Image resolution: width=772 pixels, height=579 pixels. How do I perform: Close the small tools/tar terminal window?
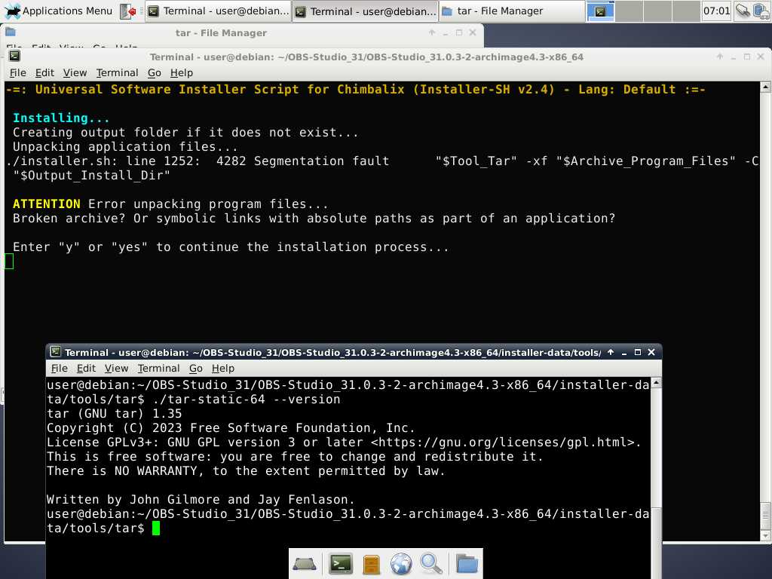click(651, 352)
